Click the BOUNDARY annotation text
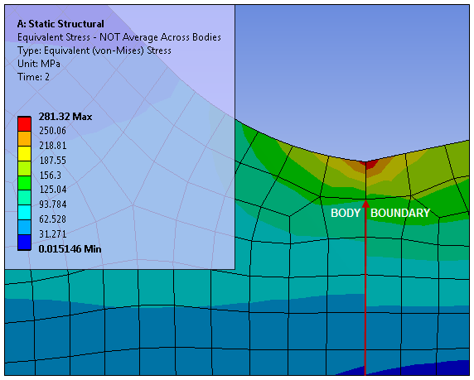This screenshot has height=380, width=474. [400, 213]
